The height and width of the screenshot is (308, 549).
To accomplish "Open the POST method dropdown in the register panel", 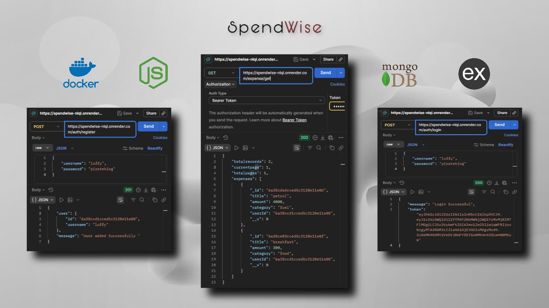I will (x=46, y=127).
